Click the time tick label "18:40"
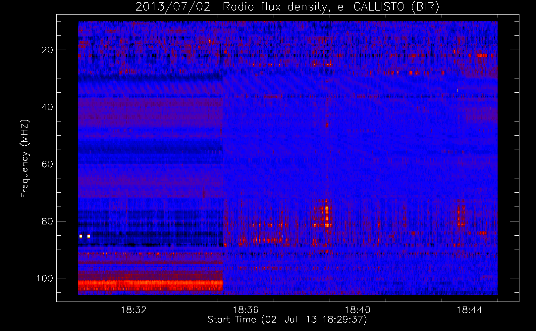This screenshot has height=331, width=536. (x=358, y=310)
